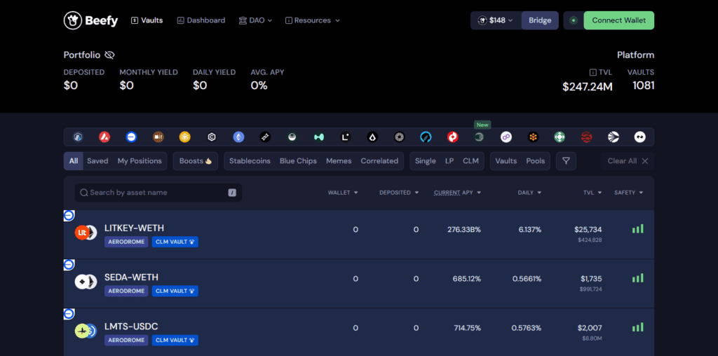Filter vaults by the Ethereum chain icon

point(238,137)
